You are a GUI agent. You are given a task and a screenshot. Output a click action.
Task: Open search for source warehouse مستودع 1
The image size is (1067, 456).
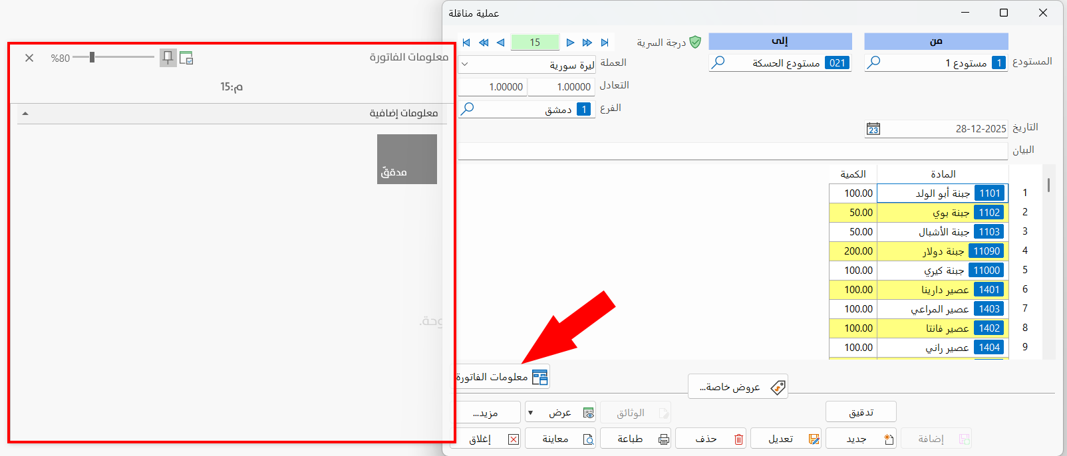[874, 62]
